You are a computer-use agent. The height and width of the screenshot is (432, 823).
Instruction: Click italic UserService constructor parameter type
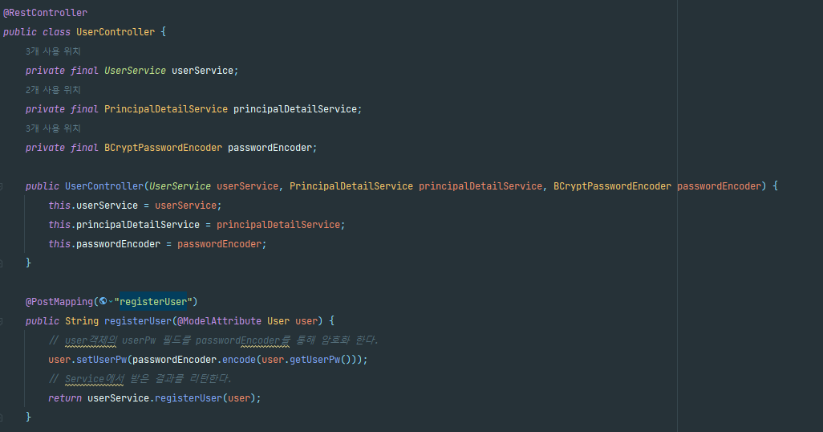tap(180, 186)
